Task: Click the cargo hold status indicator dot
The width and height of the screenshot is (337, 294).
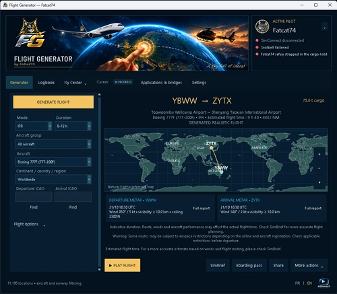Action: tap(257, 54)
